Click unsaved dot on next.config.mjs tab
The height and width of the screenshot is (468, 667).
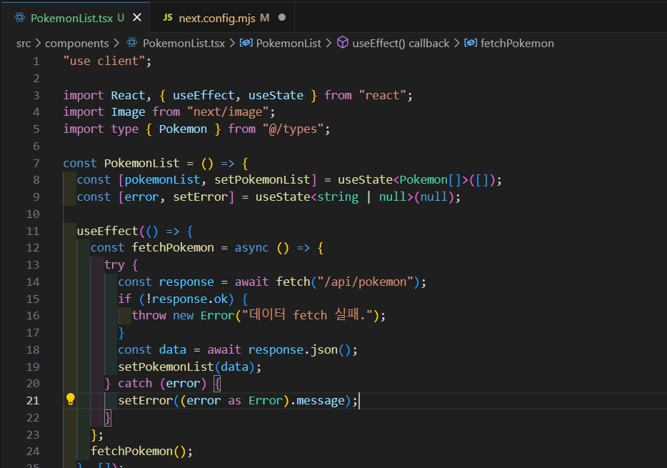282,17
